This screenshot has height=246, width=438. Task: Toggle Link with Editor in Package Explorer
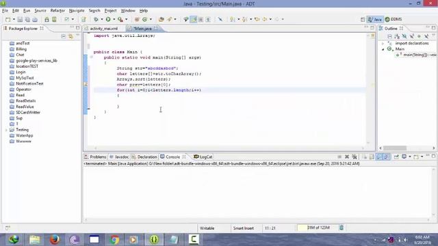point(70,36)
